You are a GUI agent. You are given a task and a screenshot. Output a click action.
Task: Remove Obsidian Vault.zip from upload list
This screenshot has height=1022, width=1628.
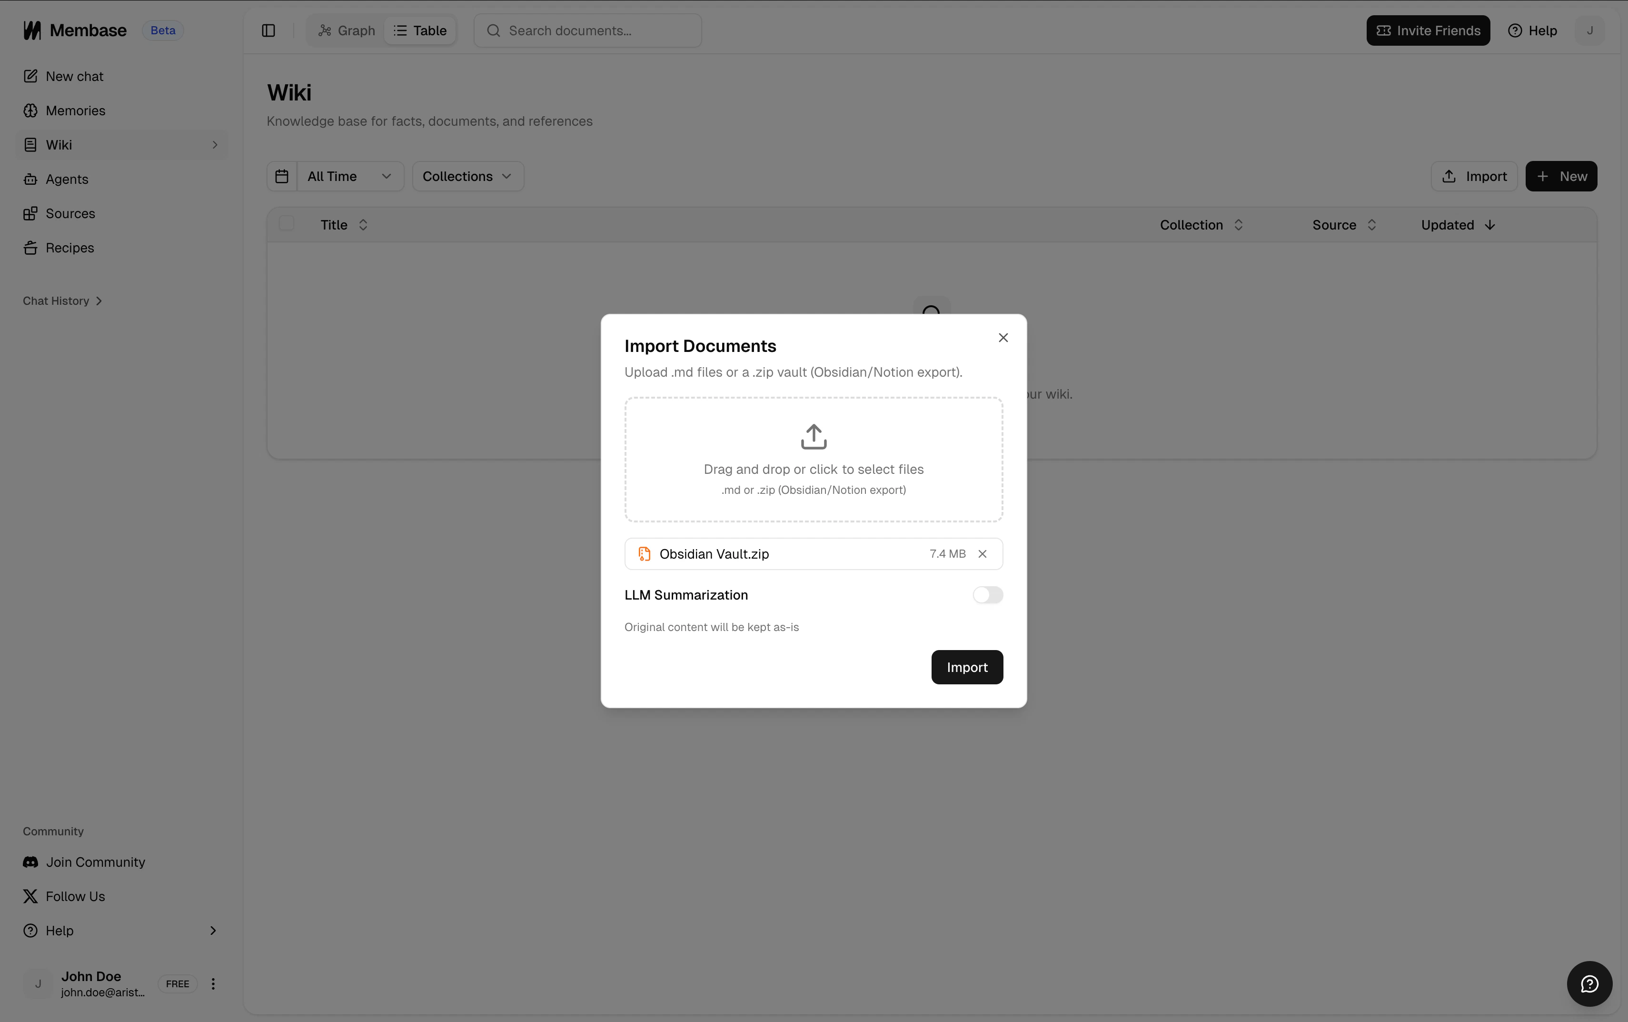982,553
